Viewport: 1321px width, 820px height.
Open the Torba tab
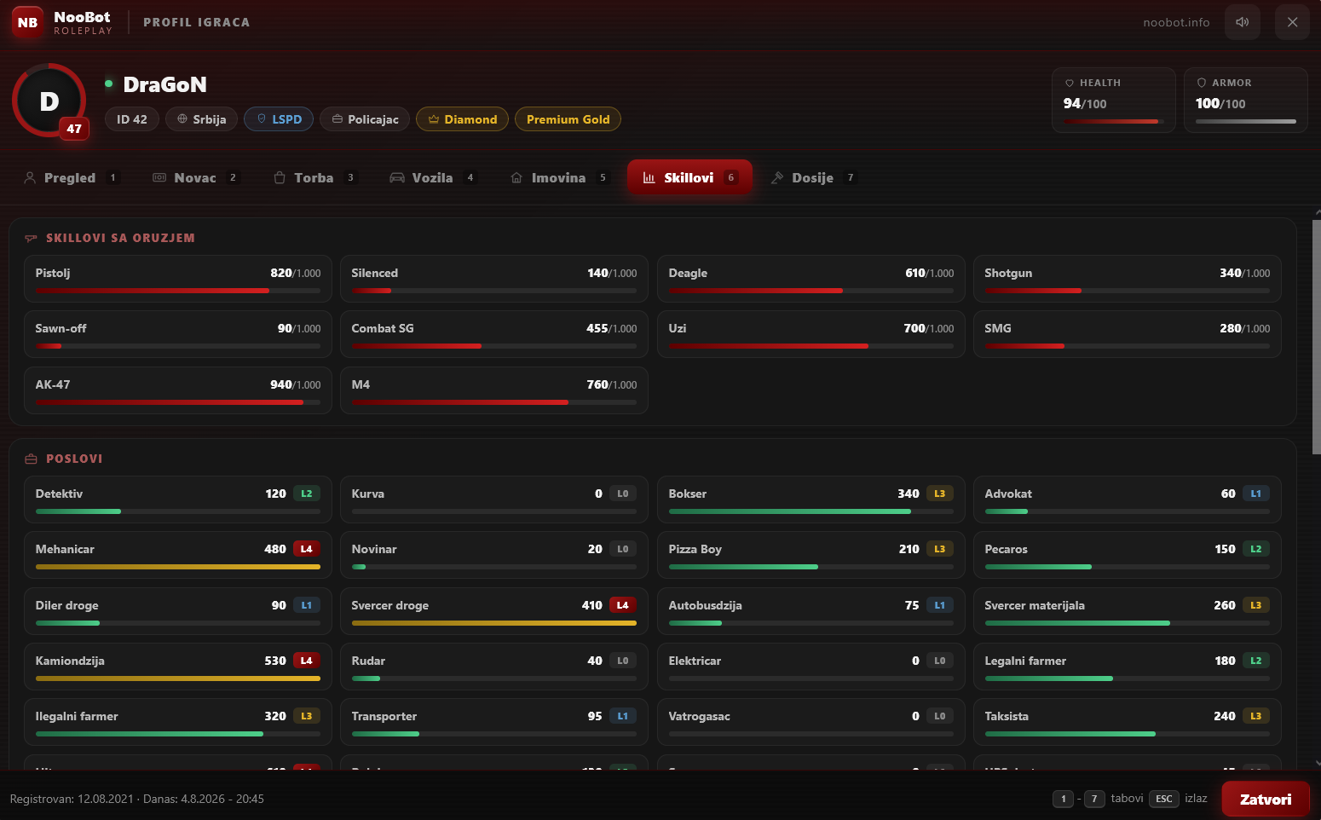(x=314, y=177)
